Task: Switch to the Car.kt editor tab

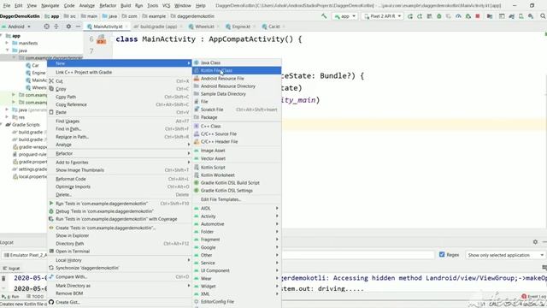Action: [273, 27]
